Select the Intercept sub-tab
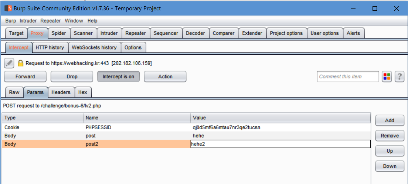This screenshot has width=408, height=184. pos(19,48)
